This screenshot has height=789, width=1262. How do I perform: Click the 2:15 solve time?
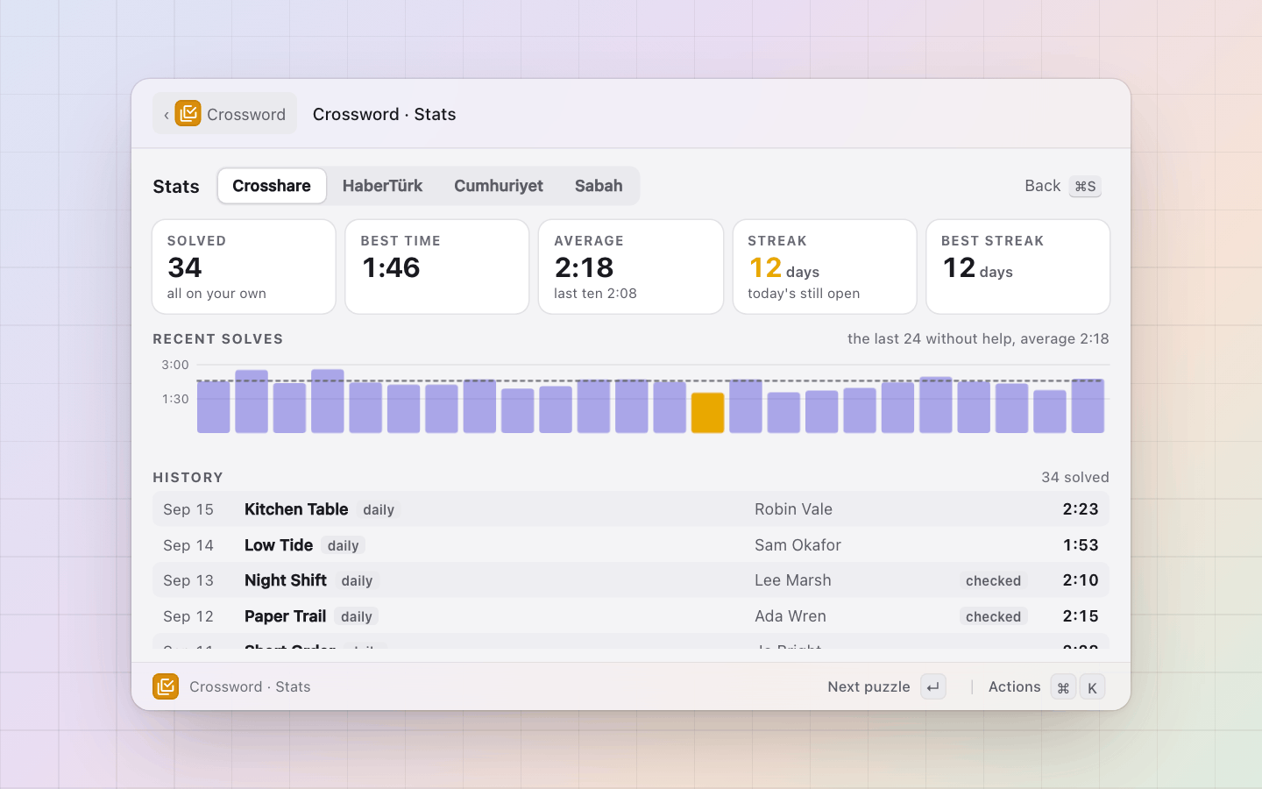tap(1081, 616)
